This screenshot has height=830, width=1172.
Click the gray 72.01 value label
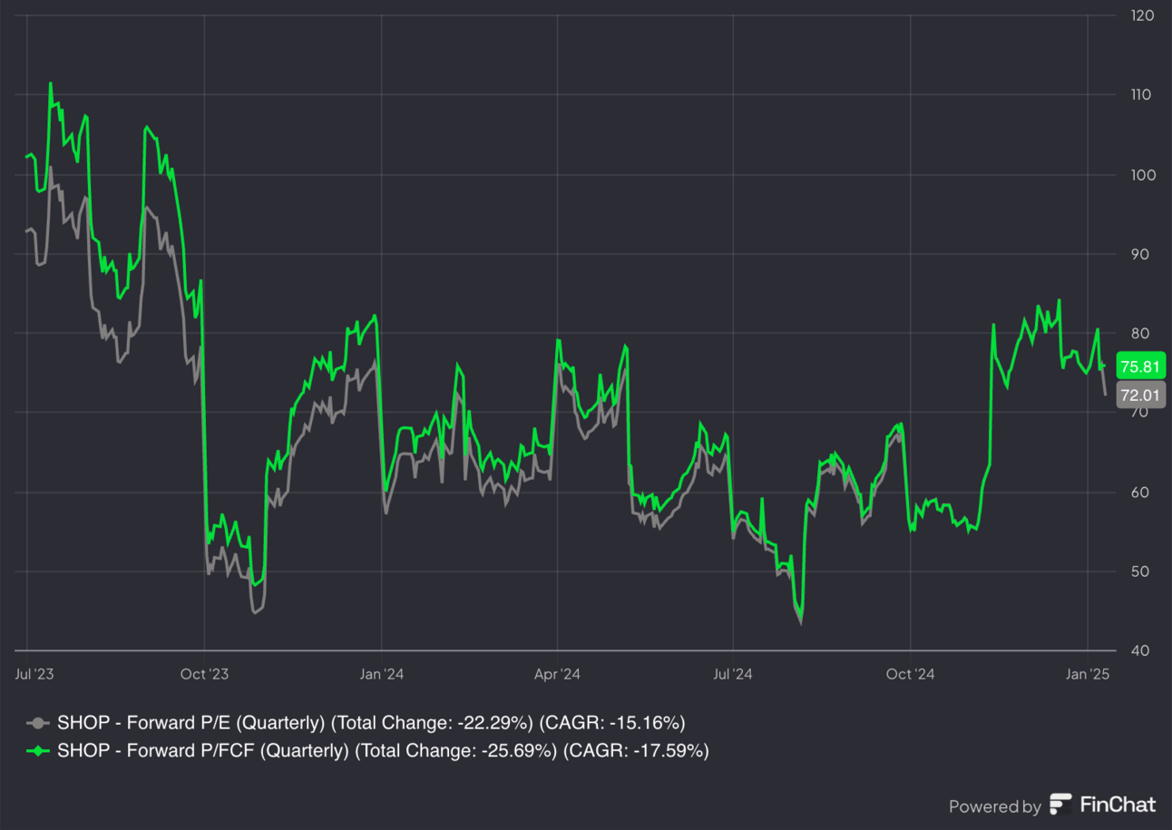point(1140,395)
